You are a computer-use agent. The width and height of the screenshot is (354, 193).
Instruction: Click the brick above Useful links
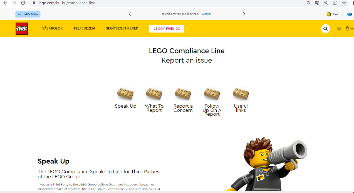pyautogui.click(x=241, y=94)
